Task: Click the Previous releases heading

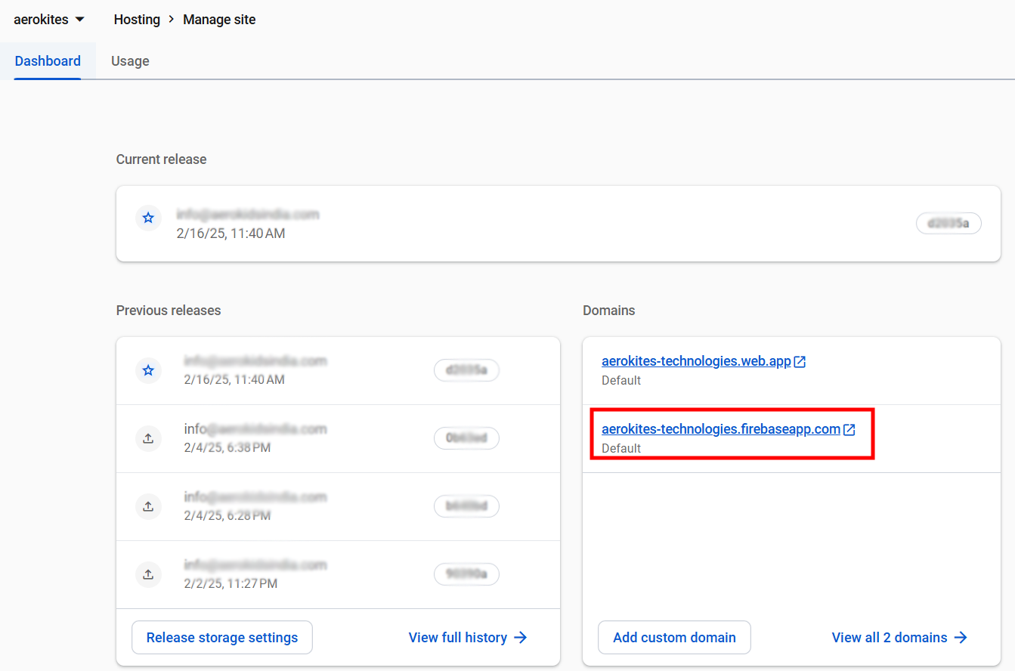Action: [x=169, y=311]
